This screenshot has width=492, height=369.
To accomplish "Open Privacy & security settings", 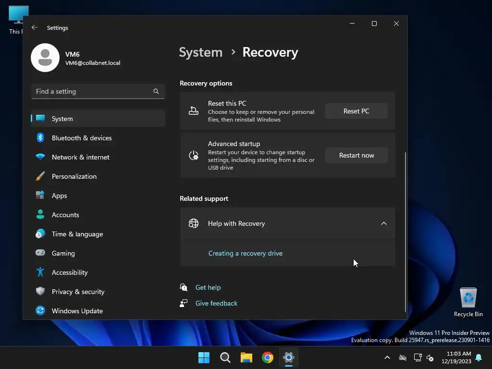I will pos(98,292).
